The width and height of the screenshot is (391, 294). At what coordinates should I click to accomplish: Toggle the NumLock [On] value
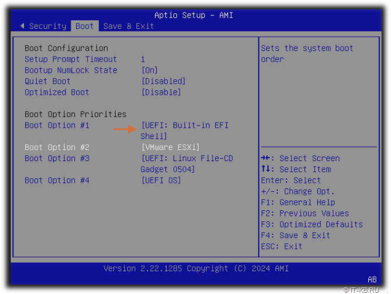(149, 70)
